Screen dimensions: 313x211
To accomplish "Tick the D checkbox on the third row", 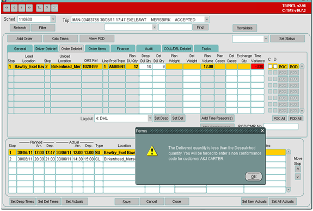I will click(275, 79).
